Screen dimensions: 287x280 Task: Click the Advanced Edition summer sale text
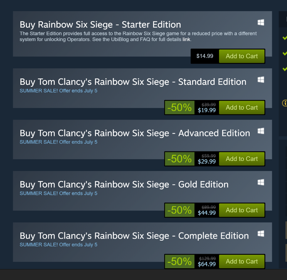tap(59, 142)
